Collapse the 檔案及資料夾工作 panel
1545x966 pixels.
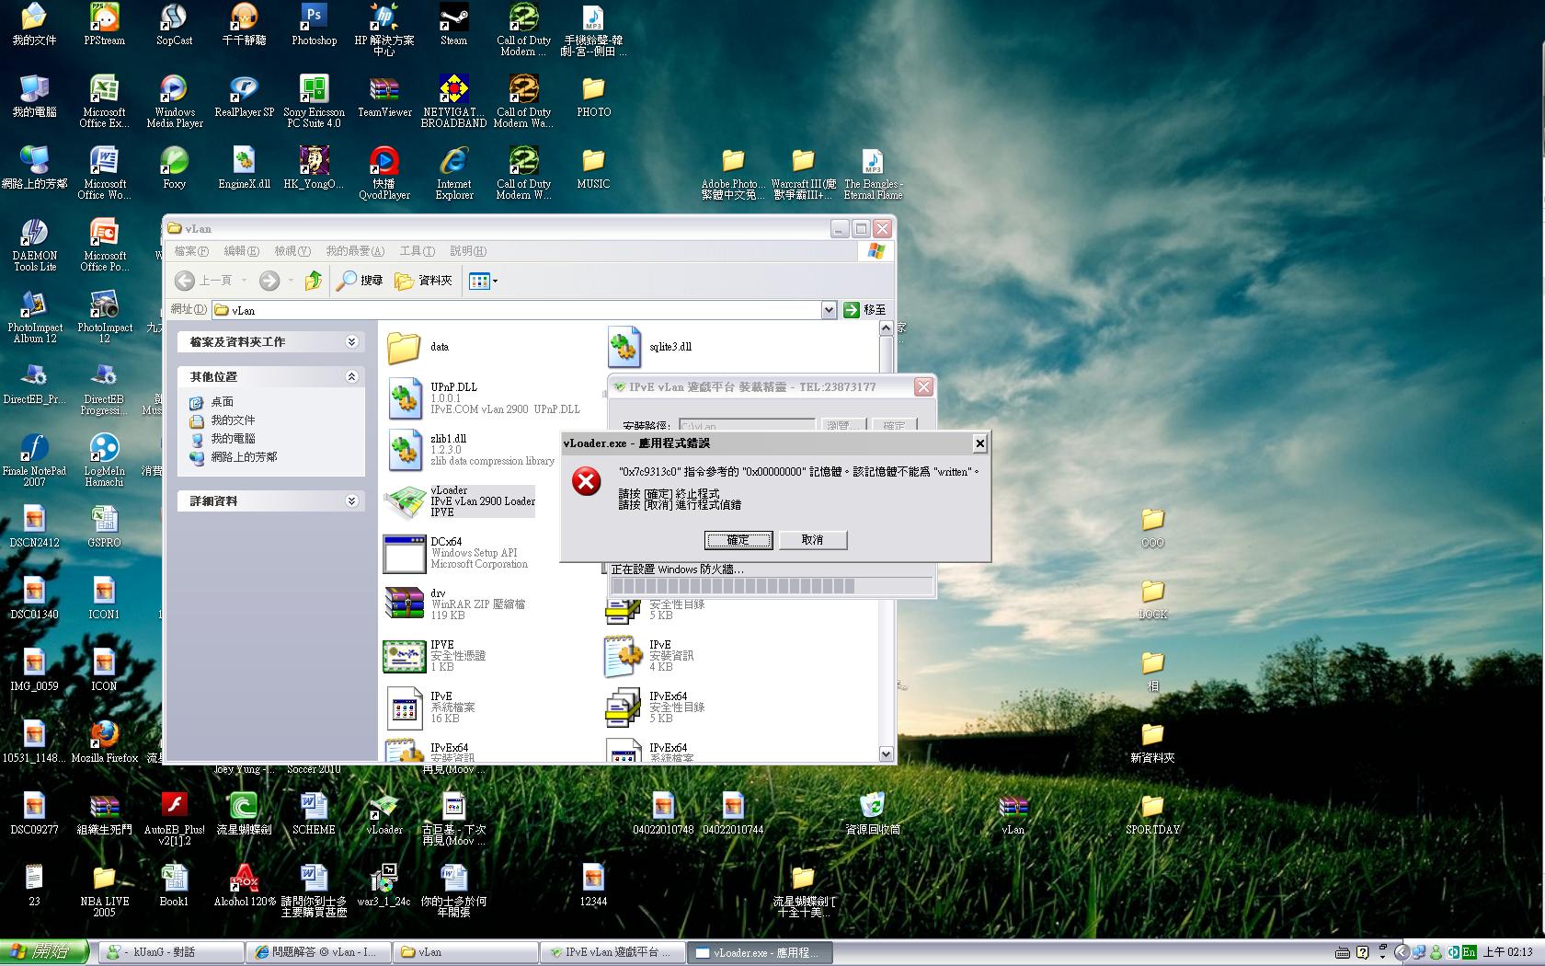(x=351, y=341)
